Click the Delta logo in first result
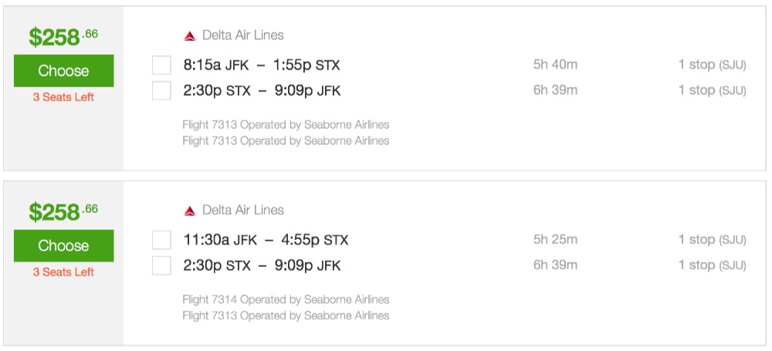The height and width of the screenshot is (351, 772). tap(190, 35)
